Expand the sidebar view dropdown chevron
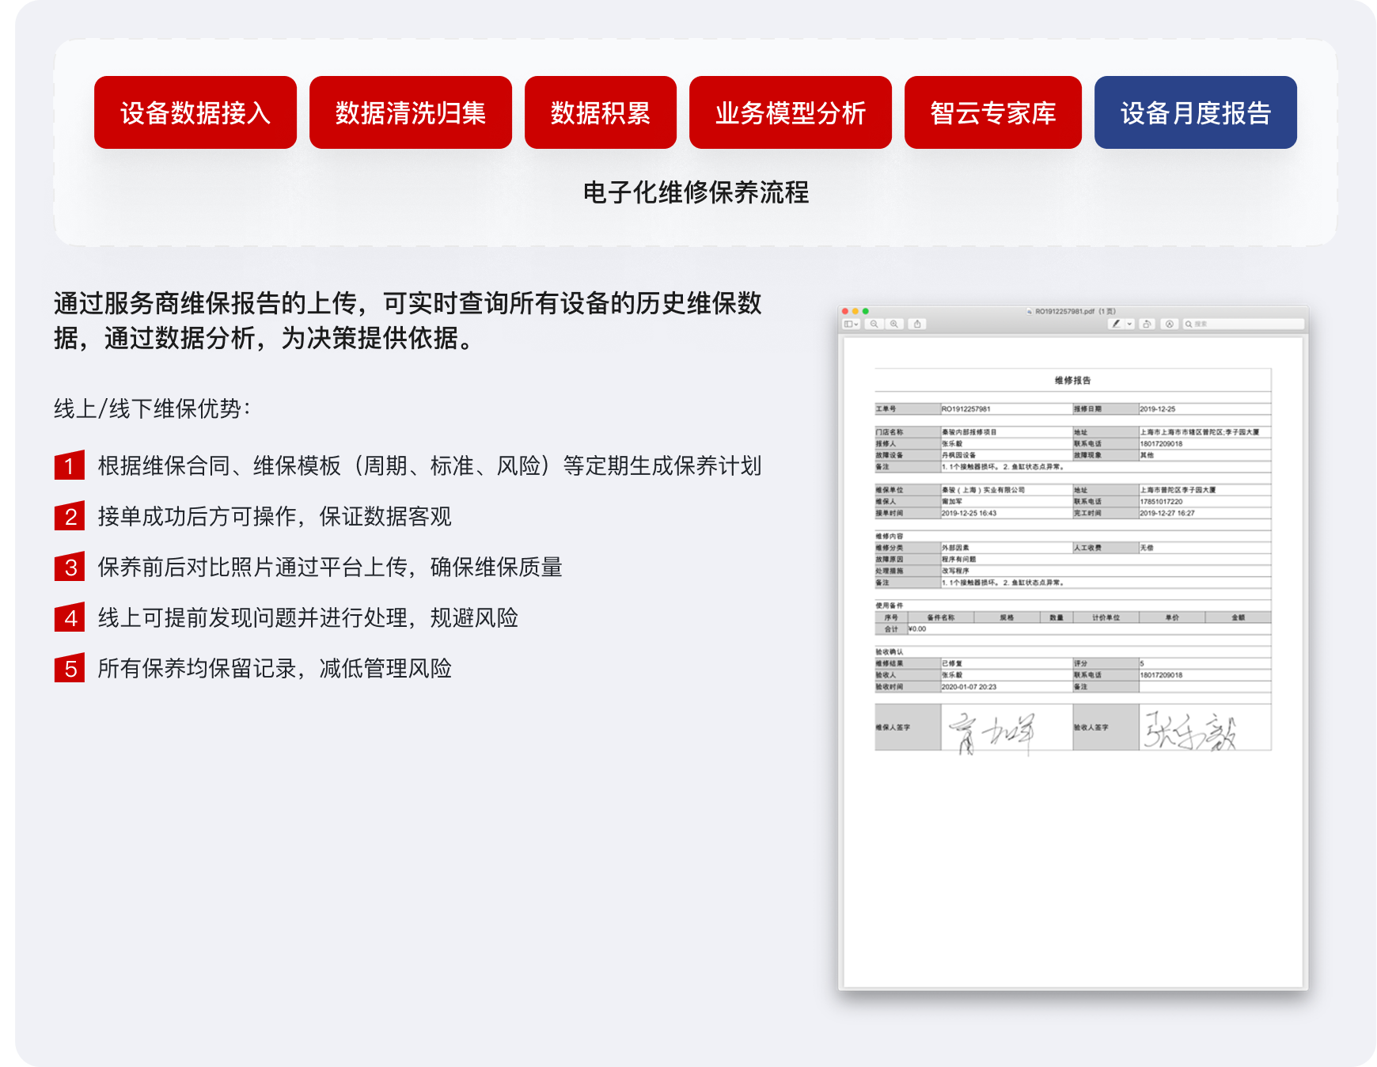 (857, 324)
